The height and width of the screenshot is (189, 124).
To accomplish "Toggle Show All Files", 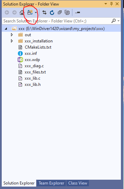I will click(67, 12).
